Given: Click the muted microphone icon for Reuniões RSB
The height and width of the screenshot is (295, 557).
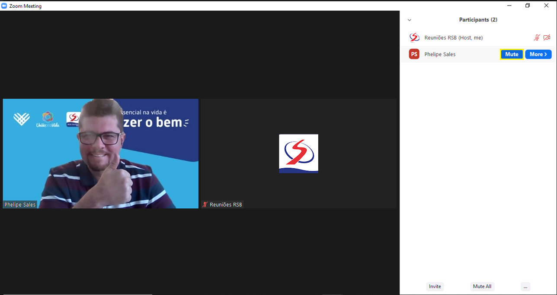Looking at the screenshot, I should pos(537,38).
